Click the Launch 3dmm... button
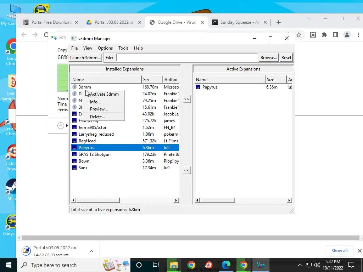 coord(85,58)
